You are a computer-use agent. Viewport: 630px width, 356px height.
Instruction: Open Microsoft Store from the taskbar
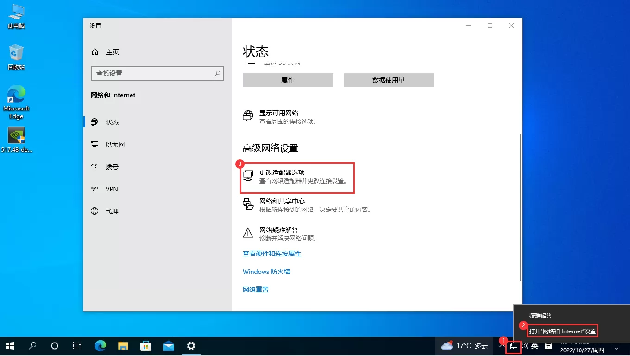[145, 346]
